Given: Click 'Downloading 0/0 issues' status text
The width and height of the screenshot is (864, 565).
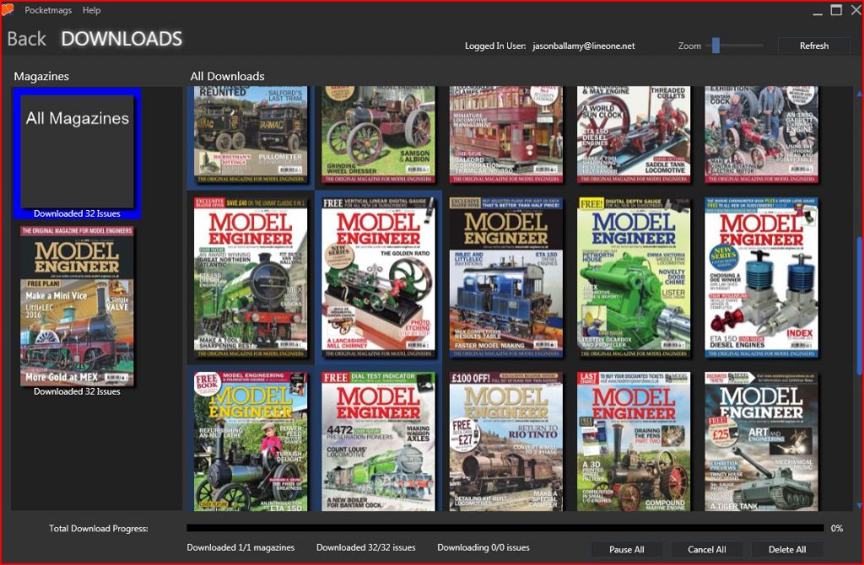Looking at the screenshot, I should pyautogui.click(x=483, y=547).
